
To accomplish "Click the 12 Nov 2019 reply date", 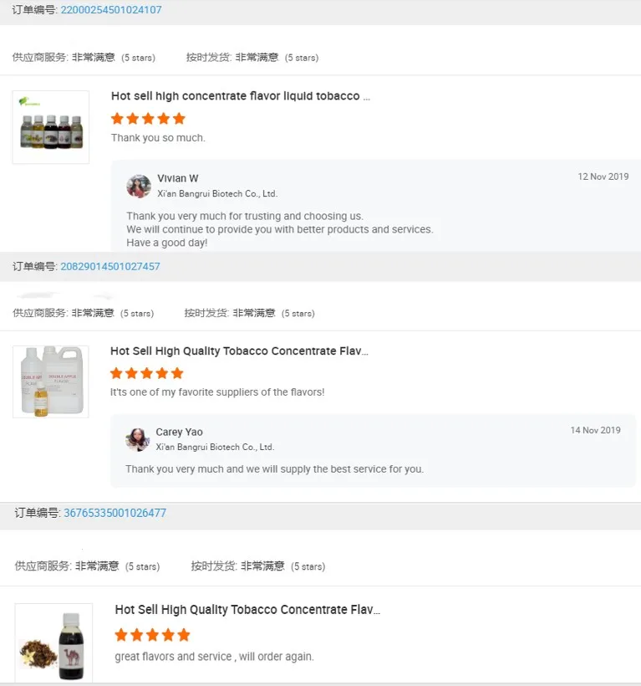I will click(x=603, y=177).
